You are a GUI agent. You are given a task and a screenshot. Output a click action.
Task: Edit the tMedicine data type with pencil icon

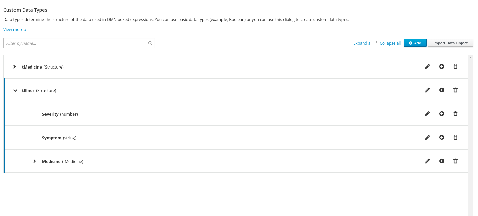[x=427, y=67]
